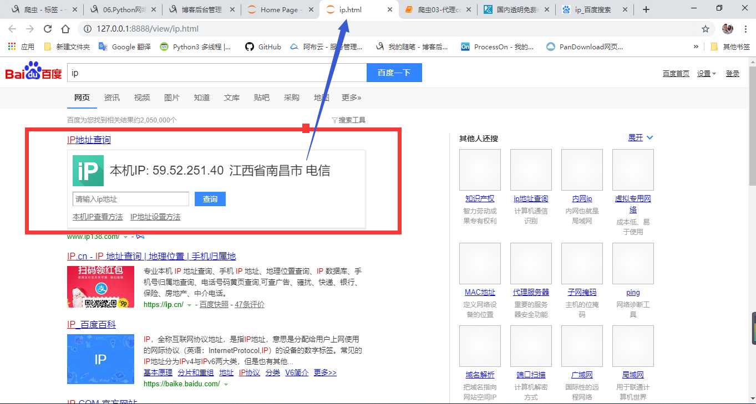
Task: Open the Chrome profile avatar
Action: pos(727,29)
